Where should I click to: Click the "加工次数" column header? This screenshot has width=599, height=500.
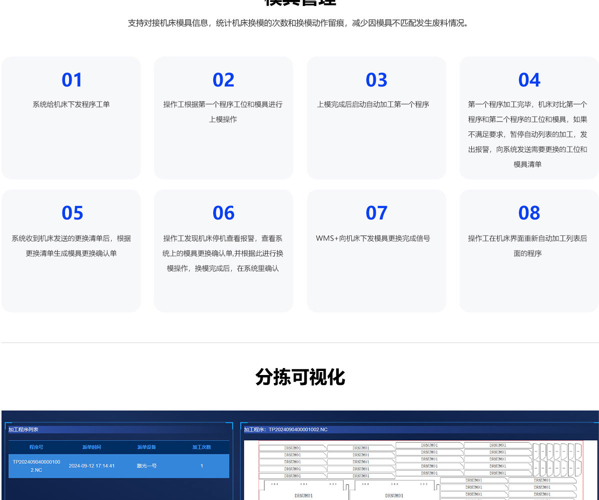[x=202, y=447]
